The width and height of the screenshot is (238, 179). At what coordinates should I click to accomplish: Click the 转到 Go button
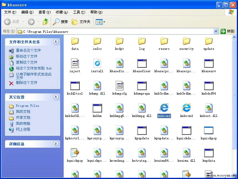pyautogui.click(x=228, y=31)
